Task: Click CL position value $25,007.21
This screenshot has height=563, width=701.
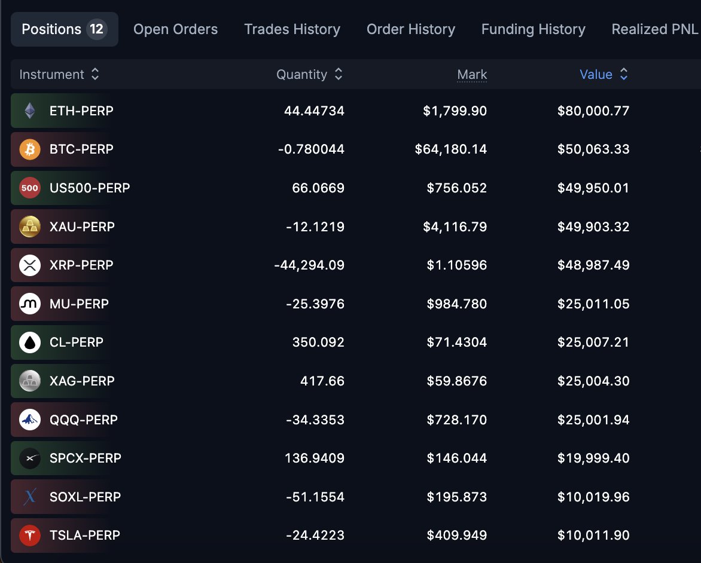Action: coord(593,342)
